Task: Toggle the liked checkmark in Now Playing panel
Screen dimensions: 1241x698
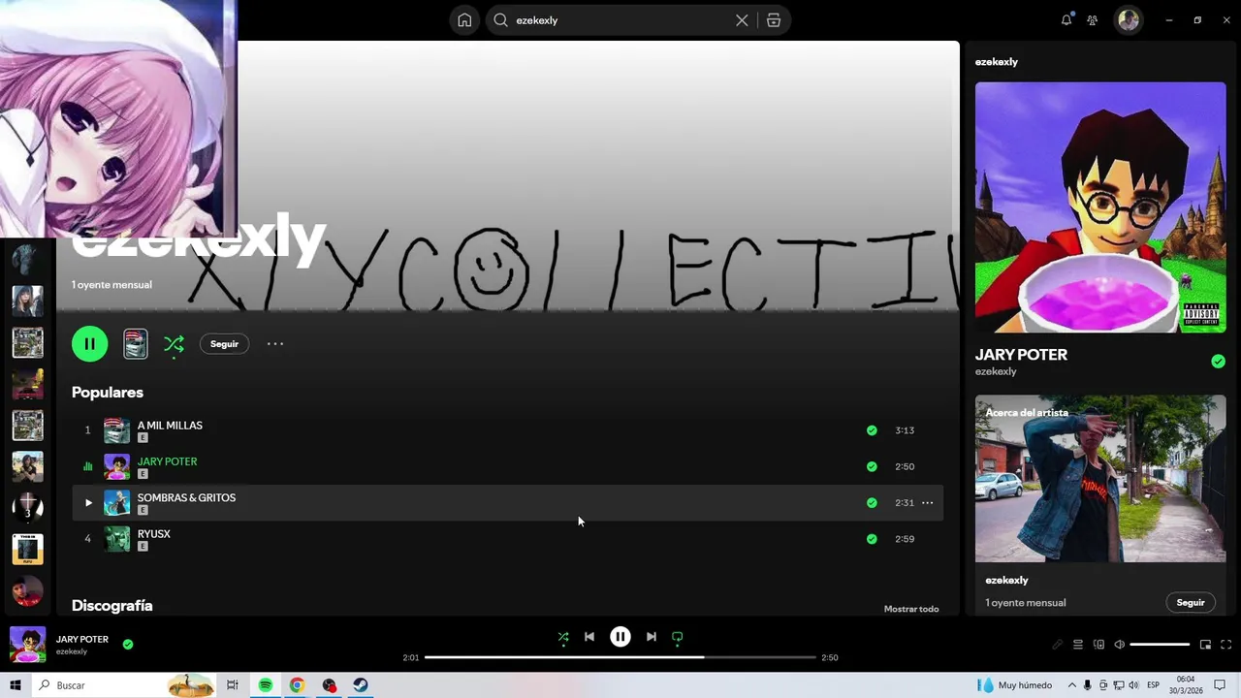Action: point(1218,362)
